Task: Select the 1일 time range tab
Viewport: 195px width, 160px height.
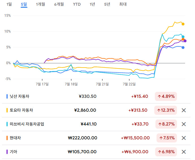Action: [9, 4]
